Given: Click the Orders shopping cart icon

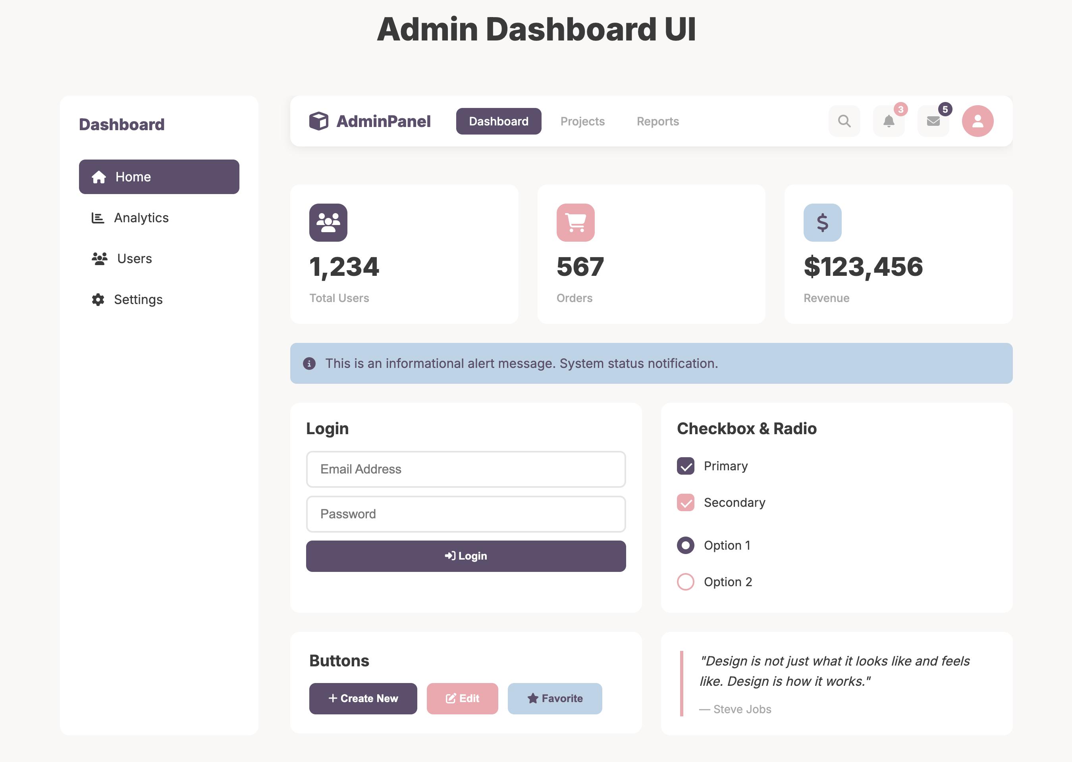Looking at the screenshot, I should click(575, 222).
